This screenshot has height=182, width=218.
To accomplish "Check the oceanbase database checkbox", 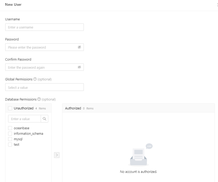I will point(10,128).
